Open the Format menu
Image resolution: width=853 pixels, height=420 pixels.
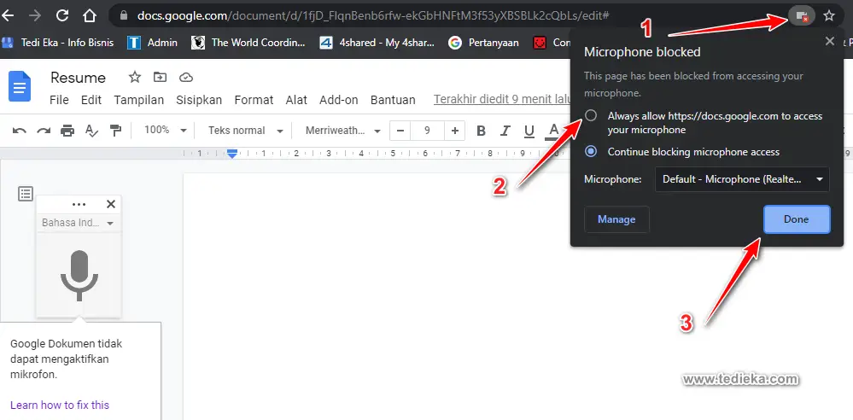point(254,100)
